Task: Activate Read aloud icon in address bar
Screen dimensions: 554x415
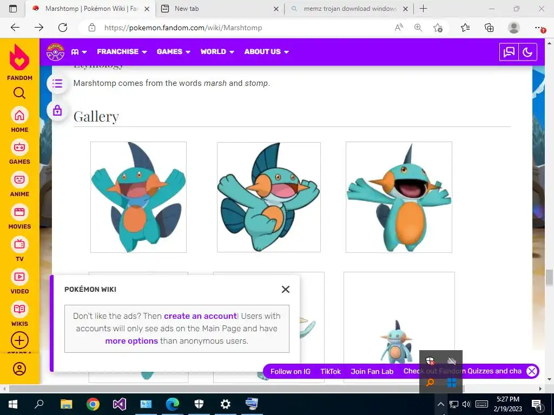Action: pyautogui.click(x=399, y=28)
